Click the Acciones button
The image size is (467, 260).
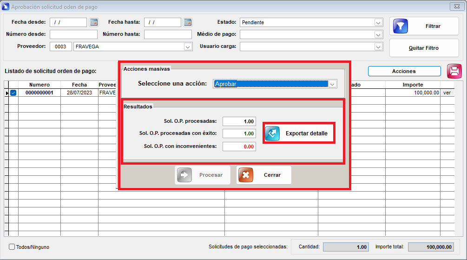pyautogui.click(x=404, y=71)
